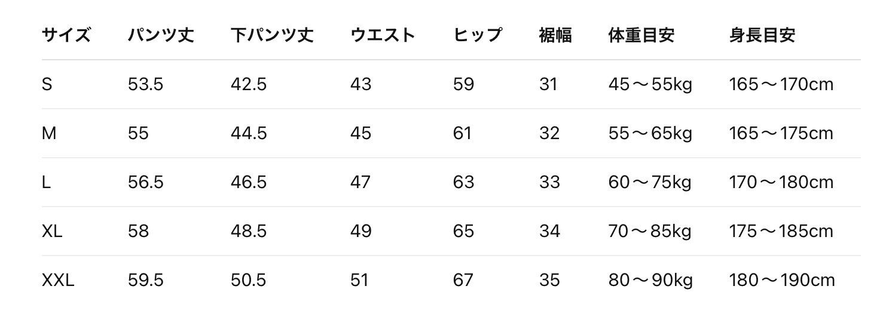Select the 180～190cm height range
The height and width of the screenshot is (326, 886).
pyautogui.click(x=781, y=280)
